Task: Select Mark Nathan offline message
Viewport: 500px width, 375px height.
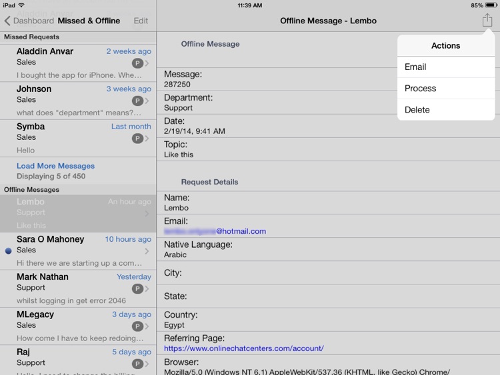Action: coord(78,289)
